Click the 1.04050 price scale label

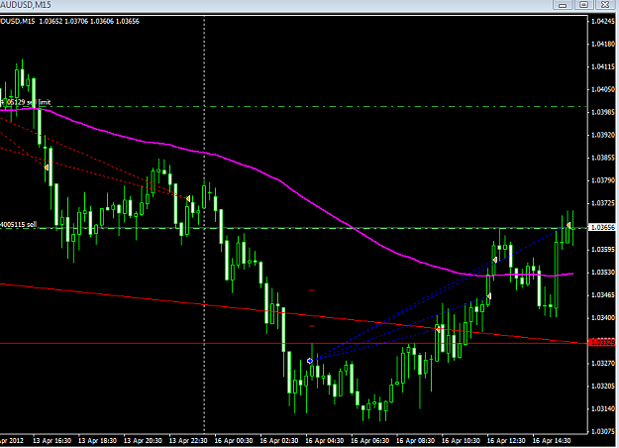(603, 89)
